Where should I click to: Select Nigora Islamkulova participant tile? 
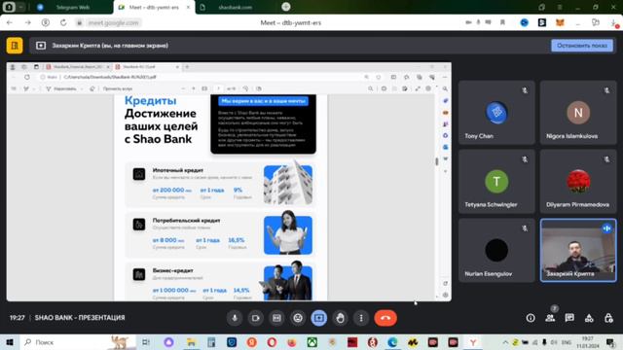578,113
